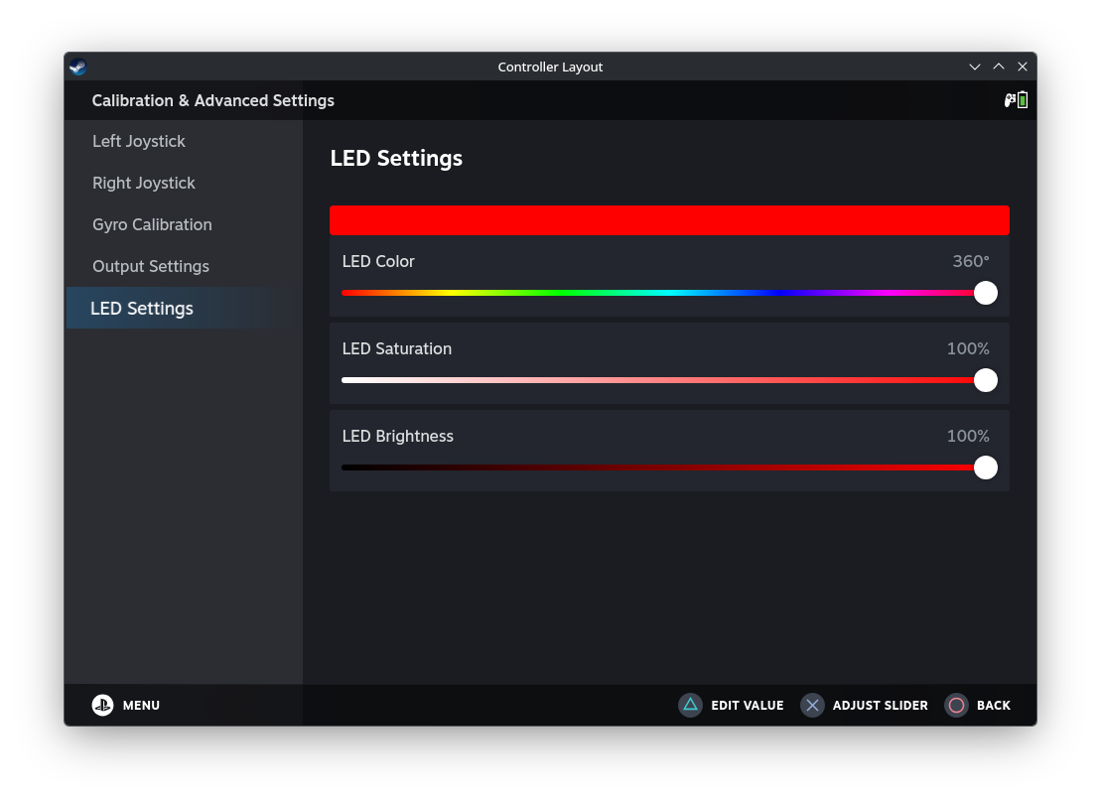This screenshot has width=1101, height=802.
Task: Click the 360° LED Color value
Action: [970, 261]
